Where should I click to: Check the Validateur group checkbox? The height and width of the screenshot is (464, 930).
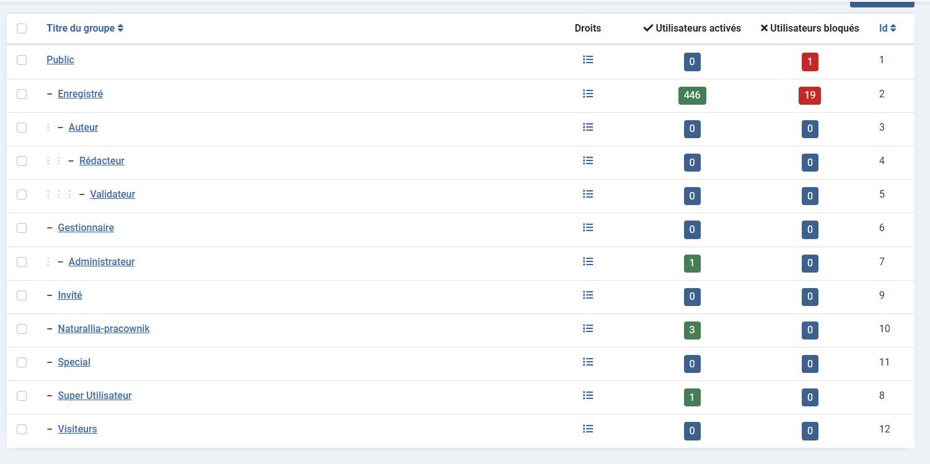22,195
